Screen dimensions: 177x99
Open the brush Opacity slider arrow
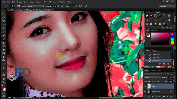pos(58,6)
